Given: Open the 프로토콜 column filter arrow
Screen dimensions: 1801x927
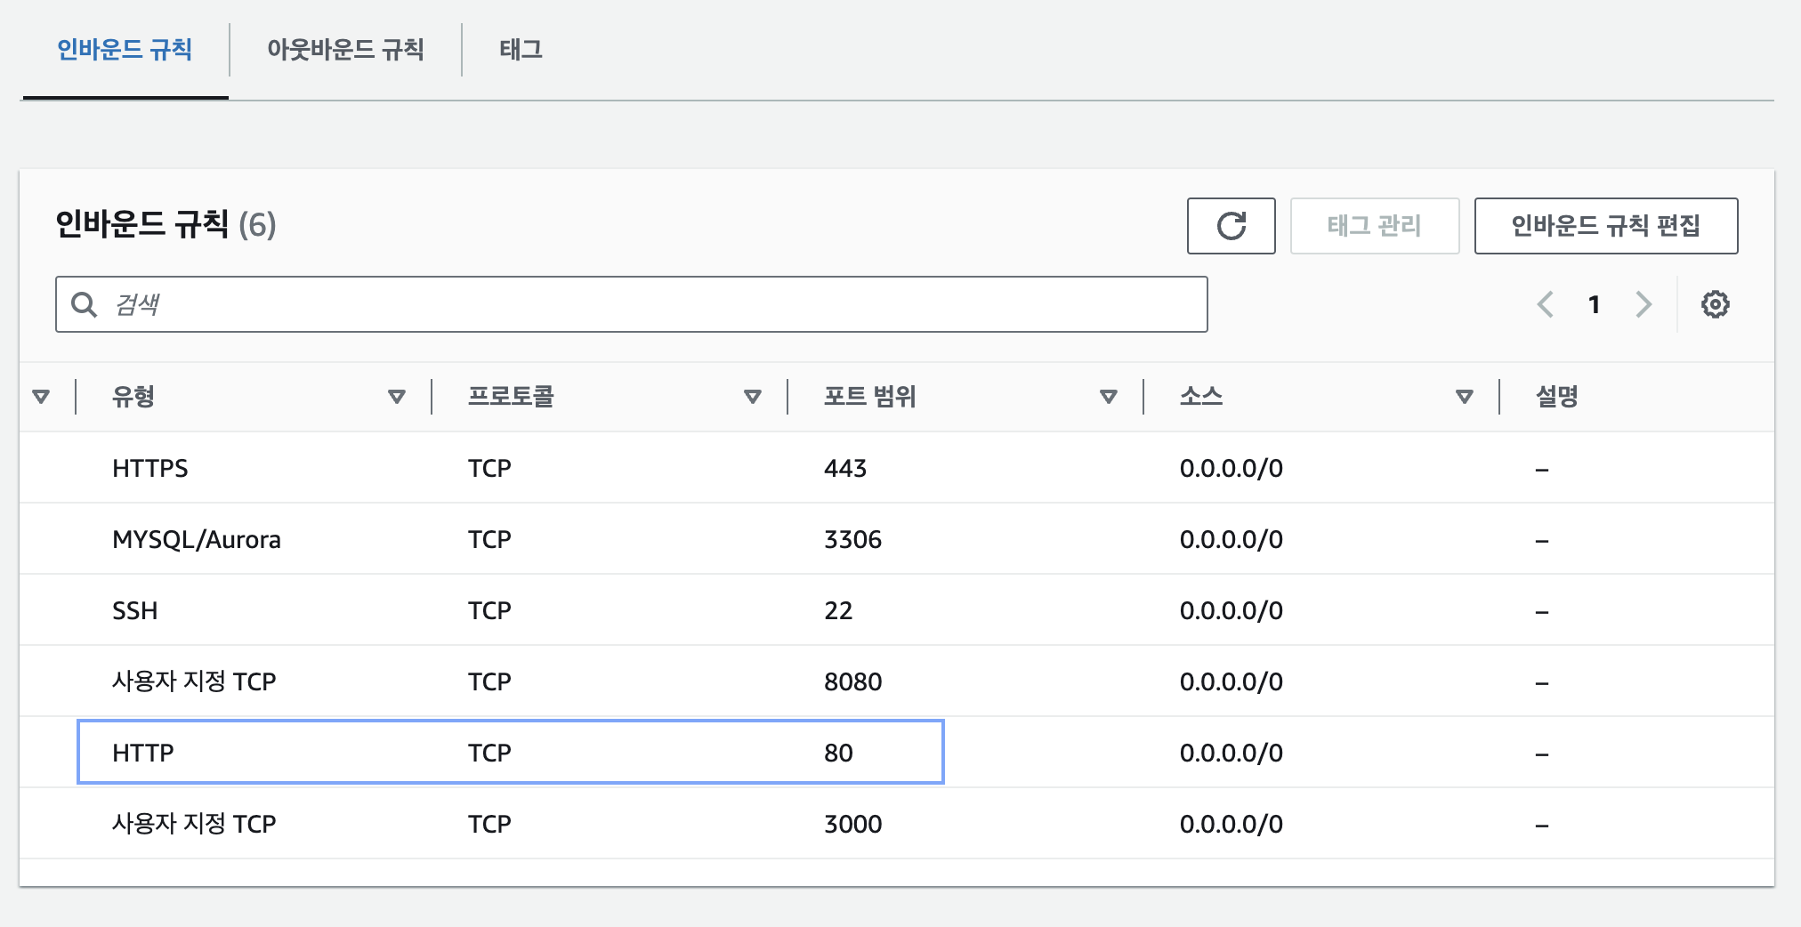Looking at the screenshot, I should 753,395.
